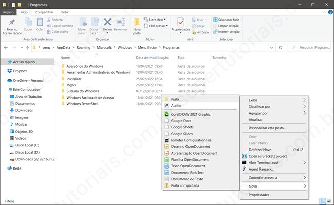Screen dimensions: 334x205
Task: Go back with the left arrow
Action: pyautogui.click(x=6, y=48)
